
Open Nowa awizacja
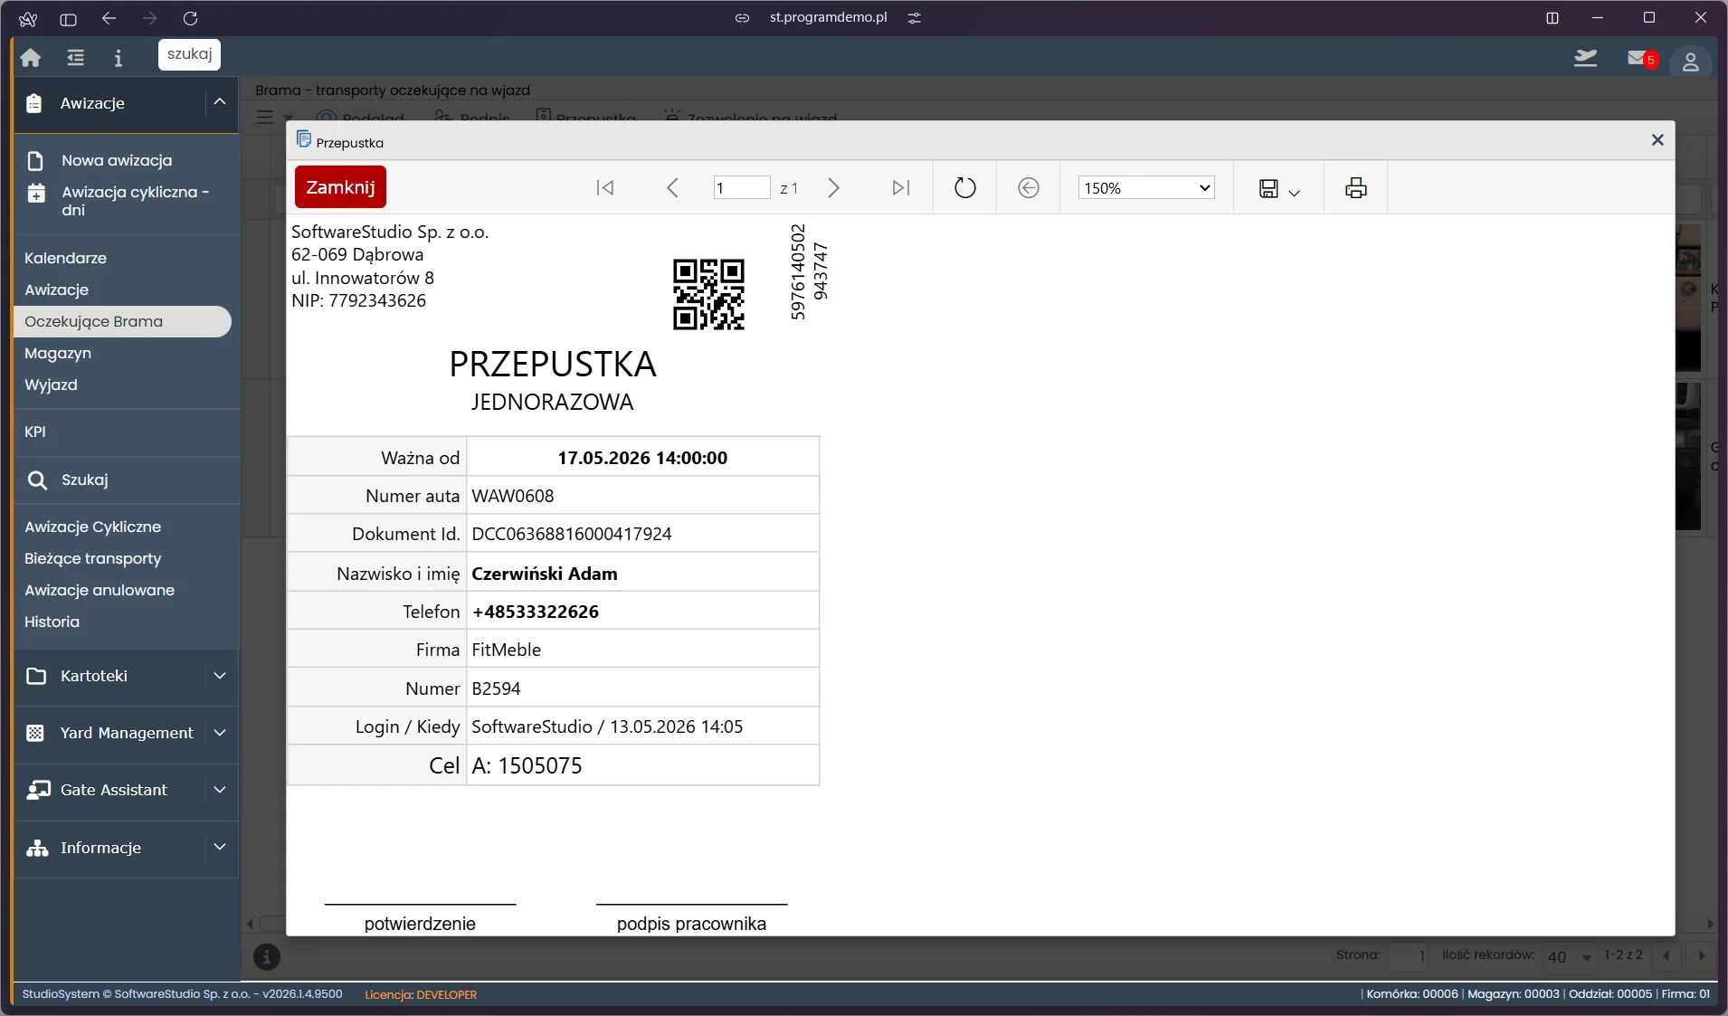117,160
